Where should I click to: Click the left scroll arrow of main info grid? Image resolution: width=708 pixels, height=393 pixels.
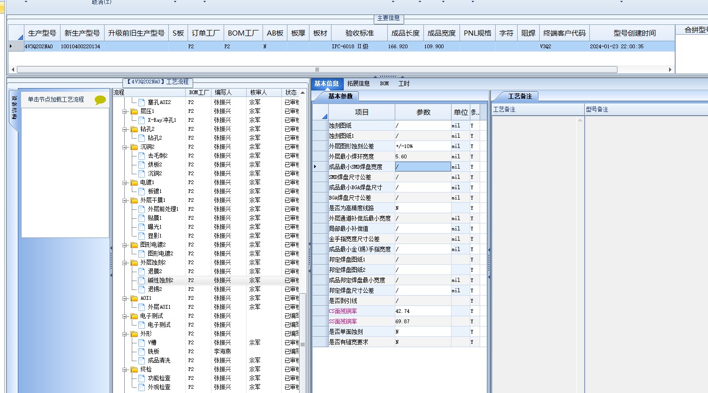[13, 69]
